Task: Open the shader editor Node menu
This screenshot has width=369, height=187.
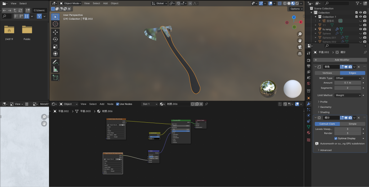Action: pos(110,104)
